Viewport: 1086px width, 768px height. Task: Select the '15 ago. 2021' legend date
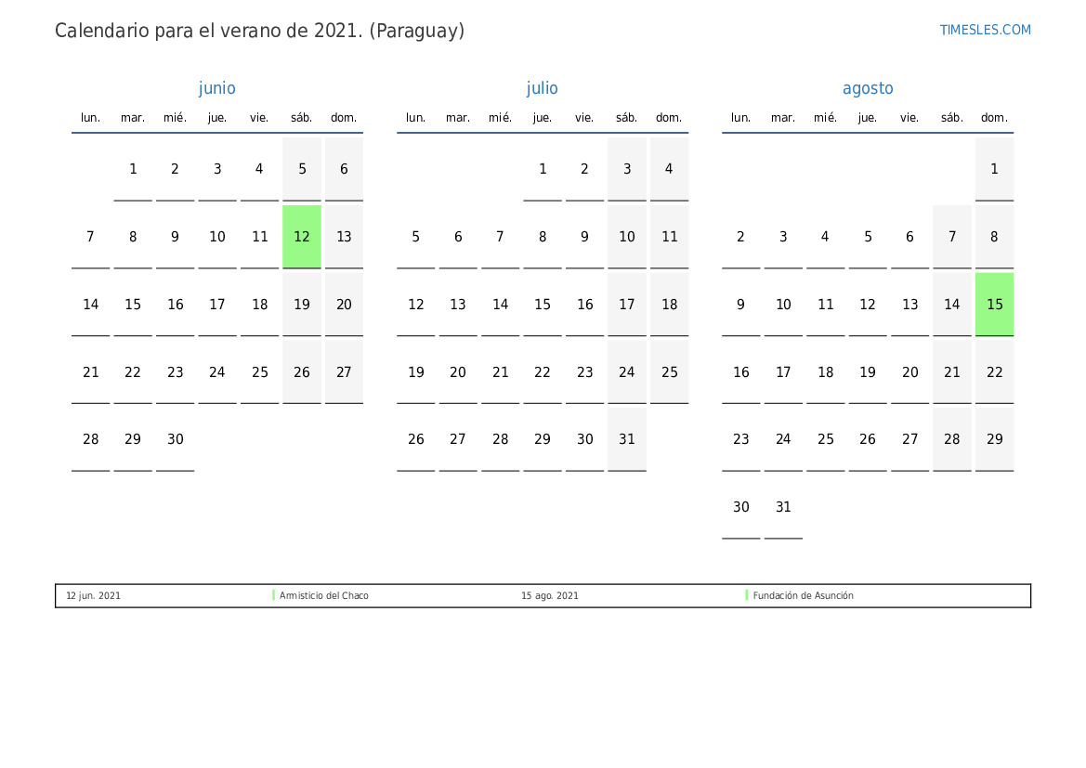tap(550, 596)
